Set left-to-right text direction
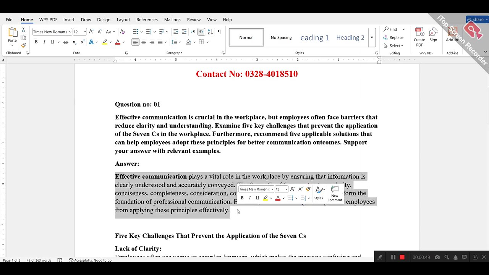The height and width of the screenshot is (275, 489). 193,32
